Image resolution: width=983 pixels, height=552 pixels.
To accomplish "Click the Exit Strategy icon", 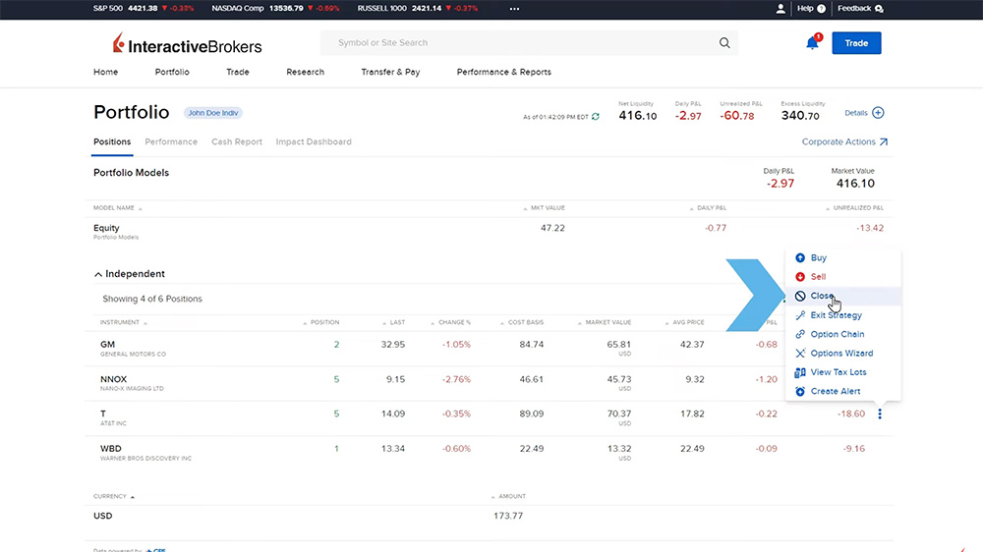I will coord(800,315).
